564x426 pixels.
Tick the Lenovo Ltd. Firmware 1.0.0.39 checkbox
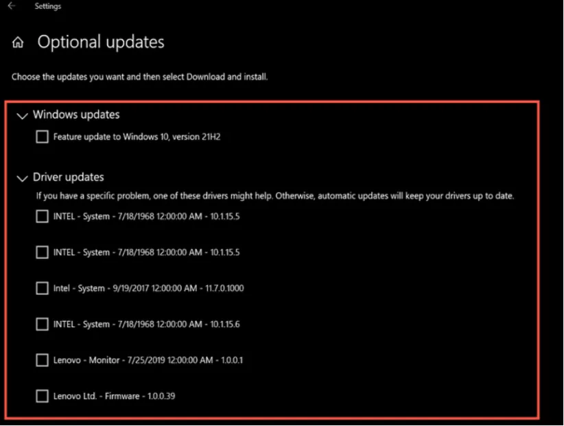coord(42,396)
